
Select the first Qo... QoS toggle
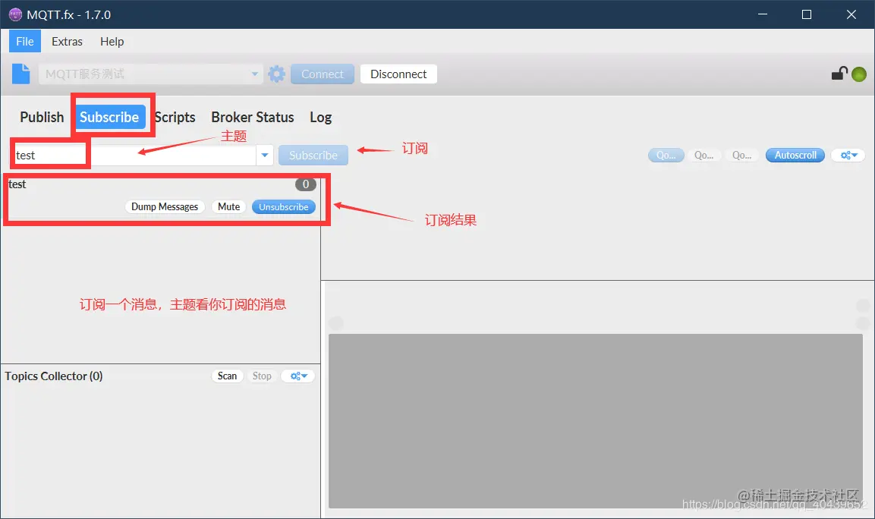(666, 155)
